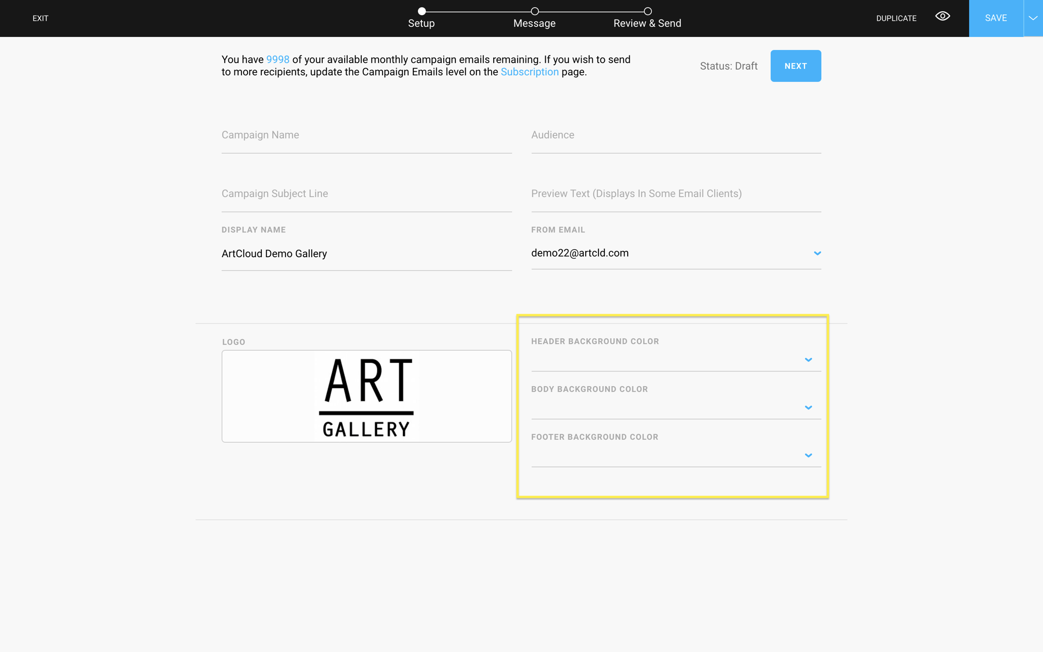Switch to the Message tab
The image size is (1043, 652).
[x=534, y=23]
